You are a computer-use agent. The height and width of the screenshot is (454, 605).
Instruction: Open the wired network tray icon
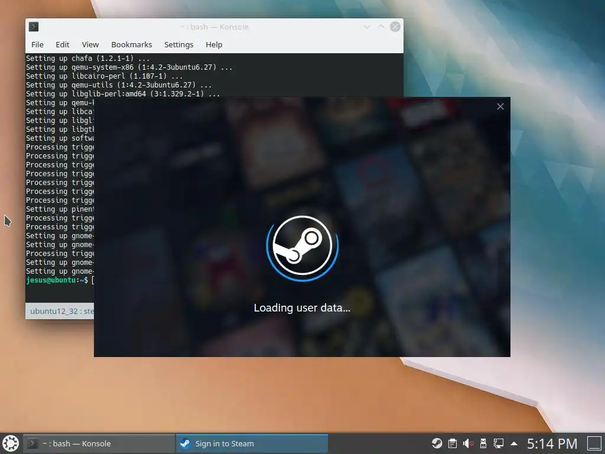499,443
